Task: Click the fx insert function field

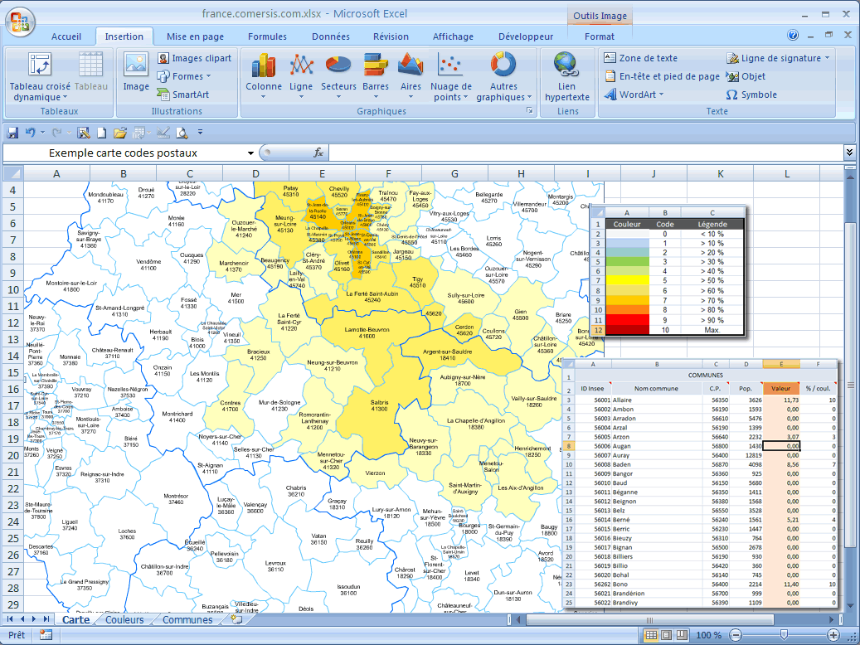Action: [x=321, y=153]
